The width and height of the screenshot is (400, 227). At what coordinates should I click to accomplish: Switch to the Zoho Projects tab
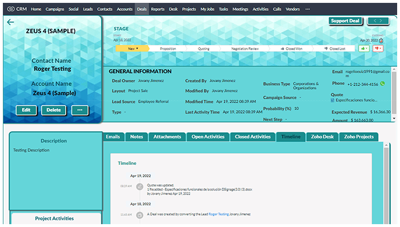click(359, 137)
